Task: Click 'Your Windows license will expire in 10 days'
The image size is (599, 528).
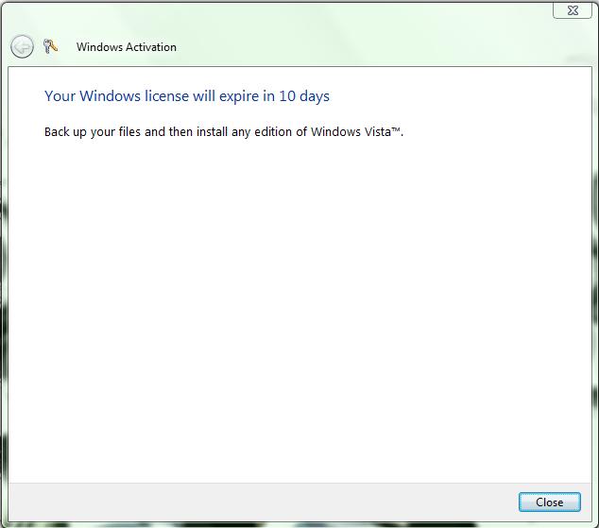Action: click(x=187, y=96)
